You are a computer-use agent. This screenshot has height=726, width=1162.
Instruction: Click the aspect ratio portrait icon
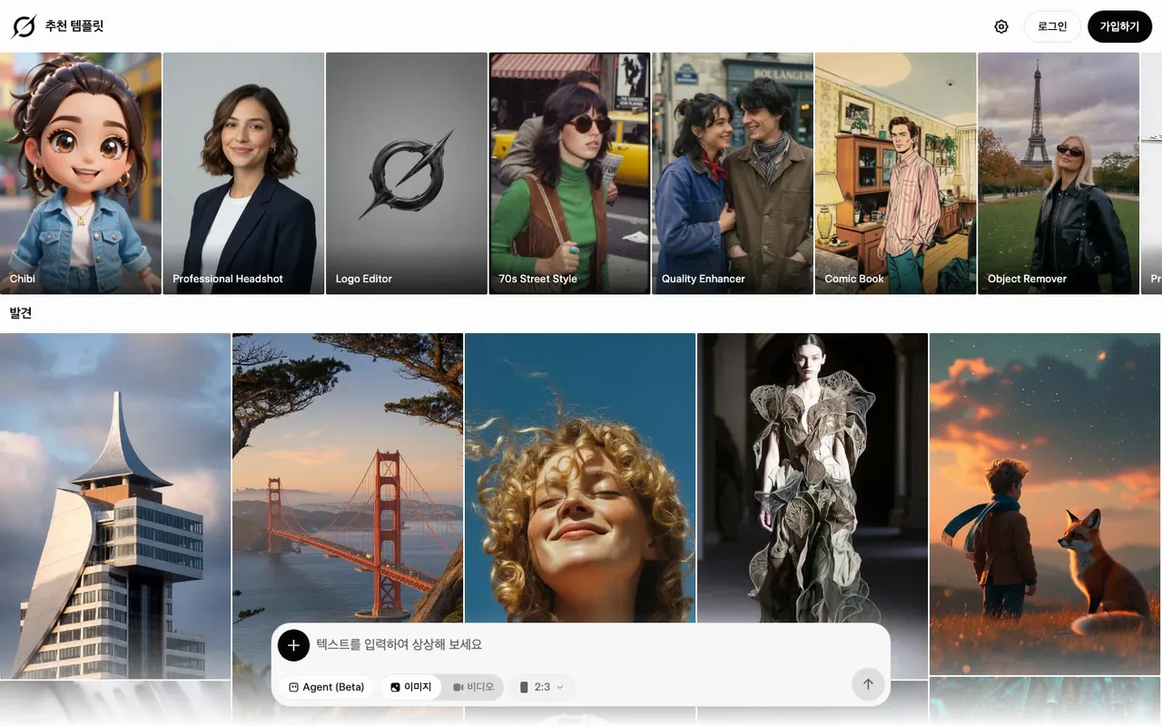pos(524,687)
